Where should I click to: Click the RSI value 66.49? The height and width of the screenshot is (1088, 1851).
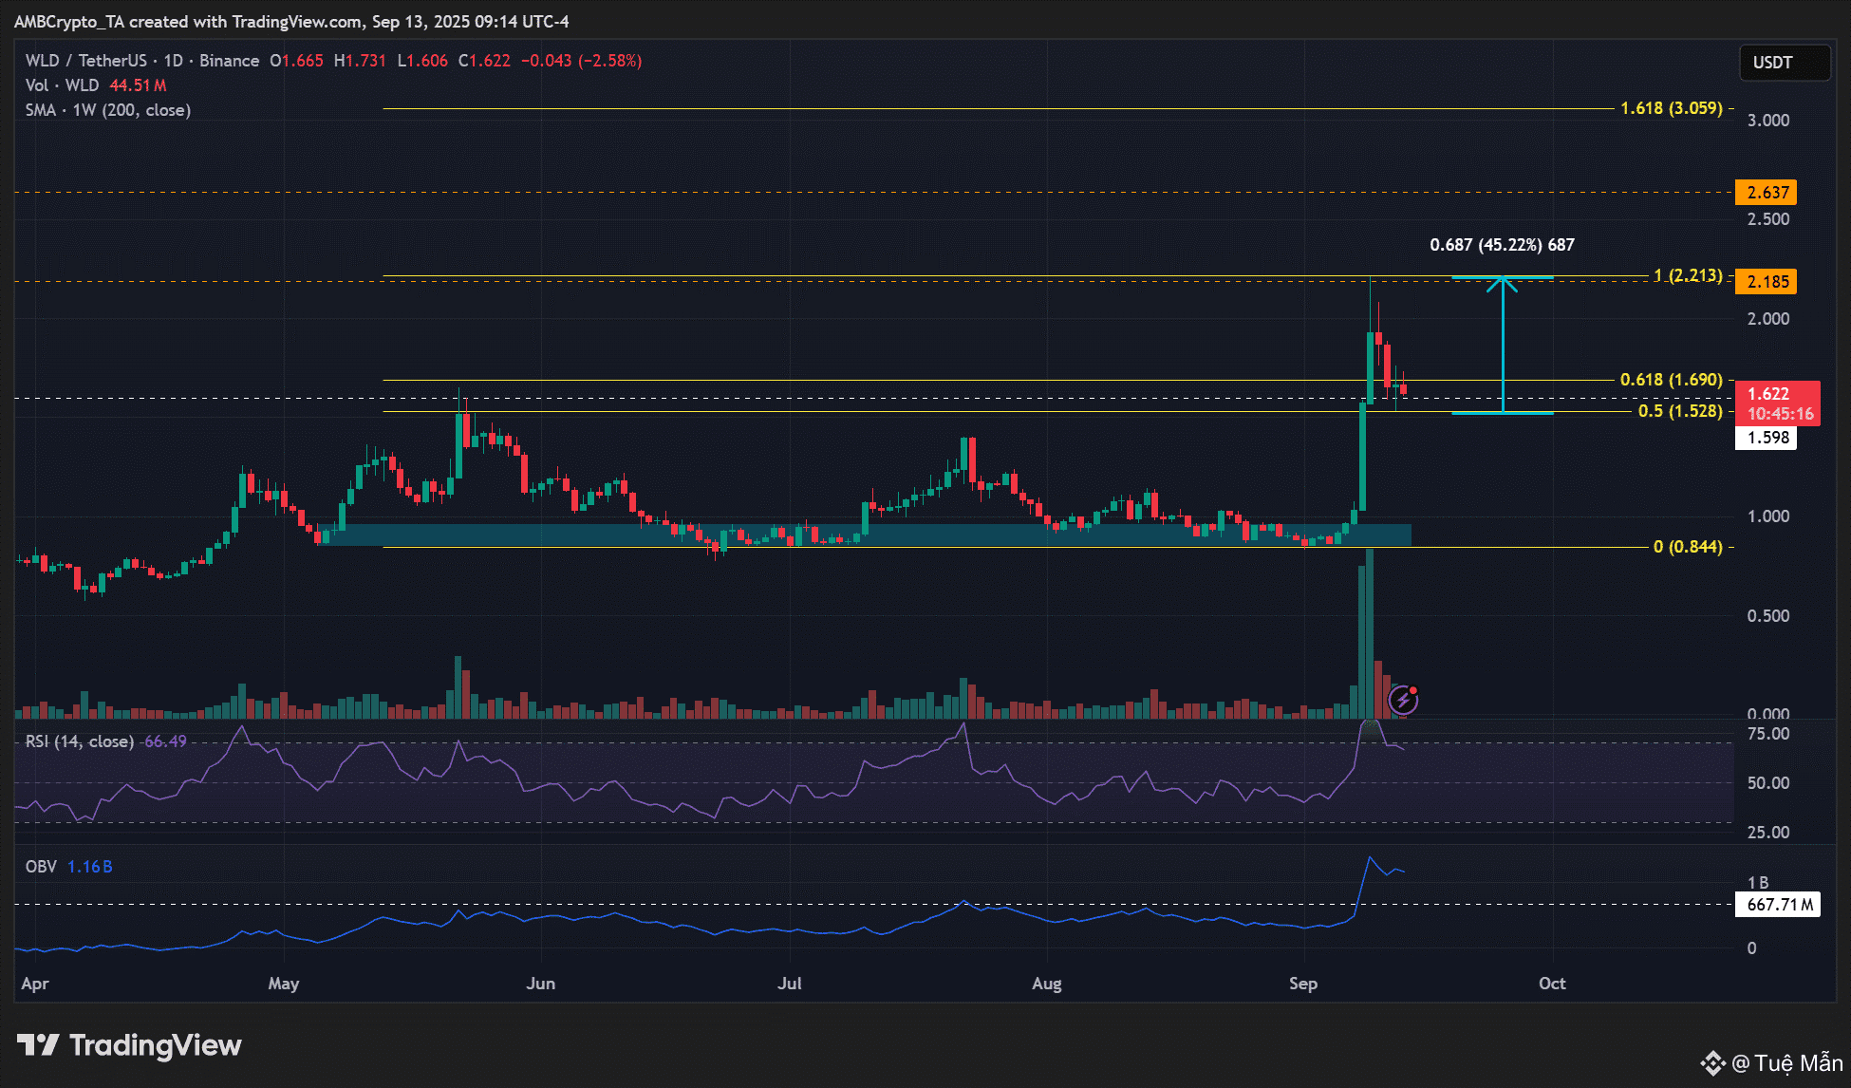click(x=165, y=741)
